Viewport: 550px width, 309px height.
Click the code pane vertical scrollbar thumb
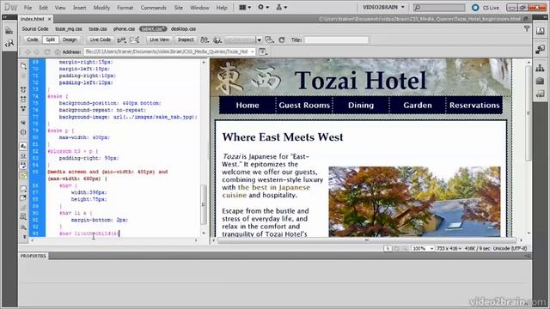203,204
